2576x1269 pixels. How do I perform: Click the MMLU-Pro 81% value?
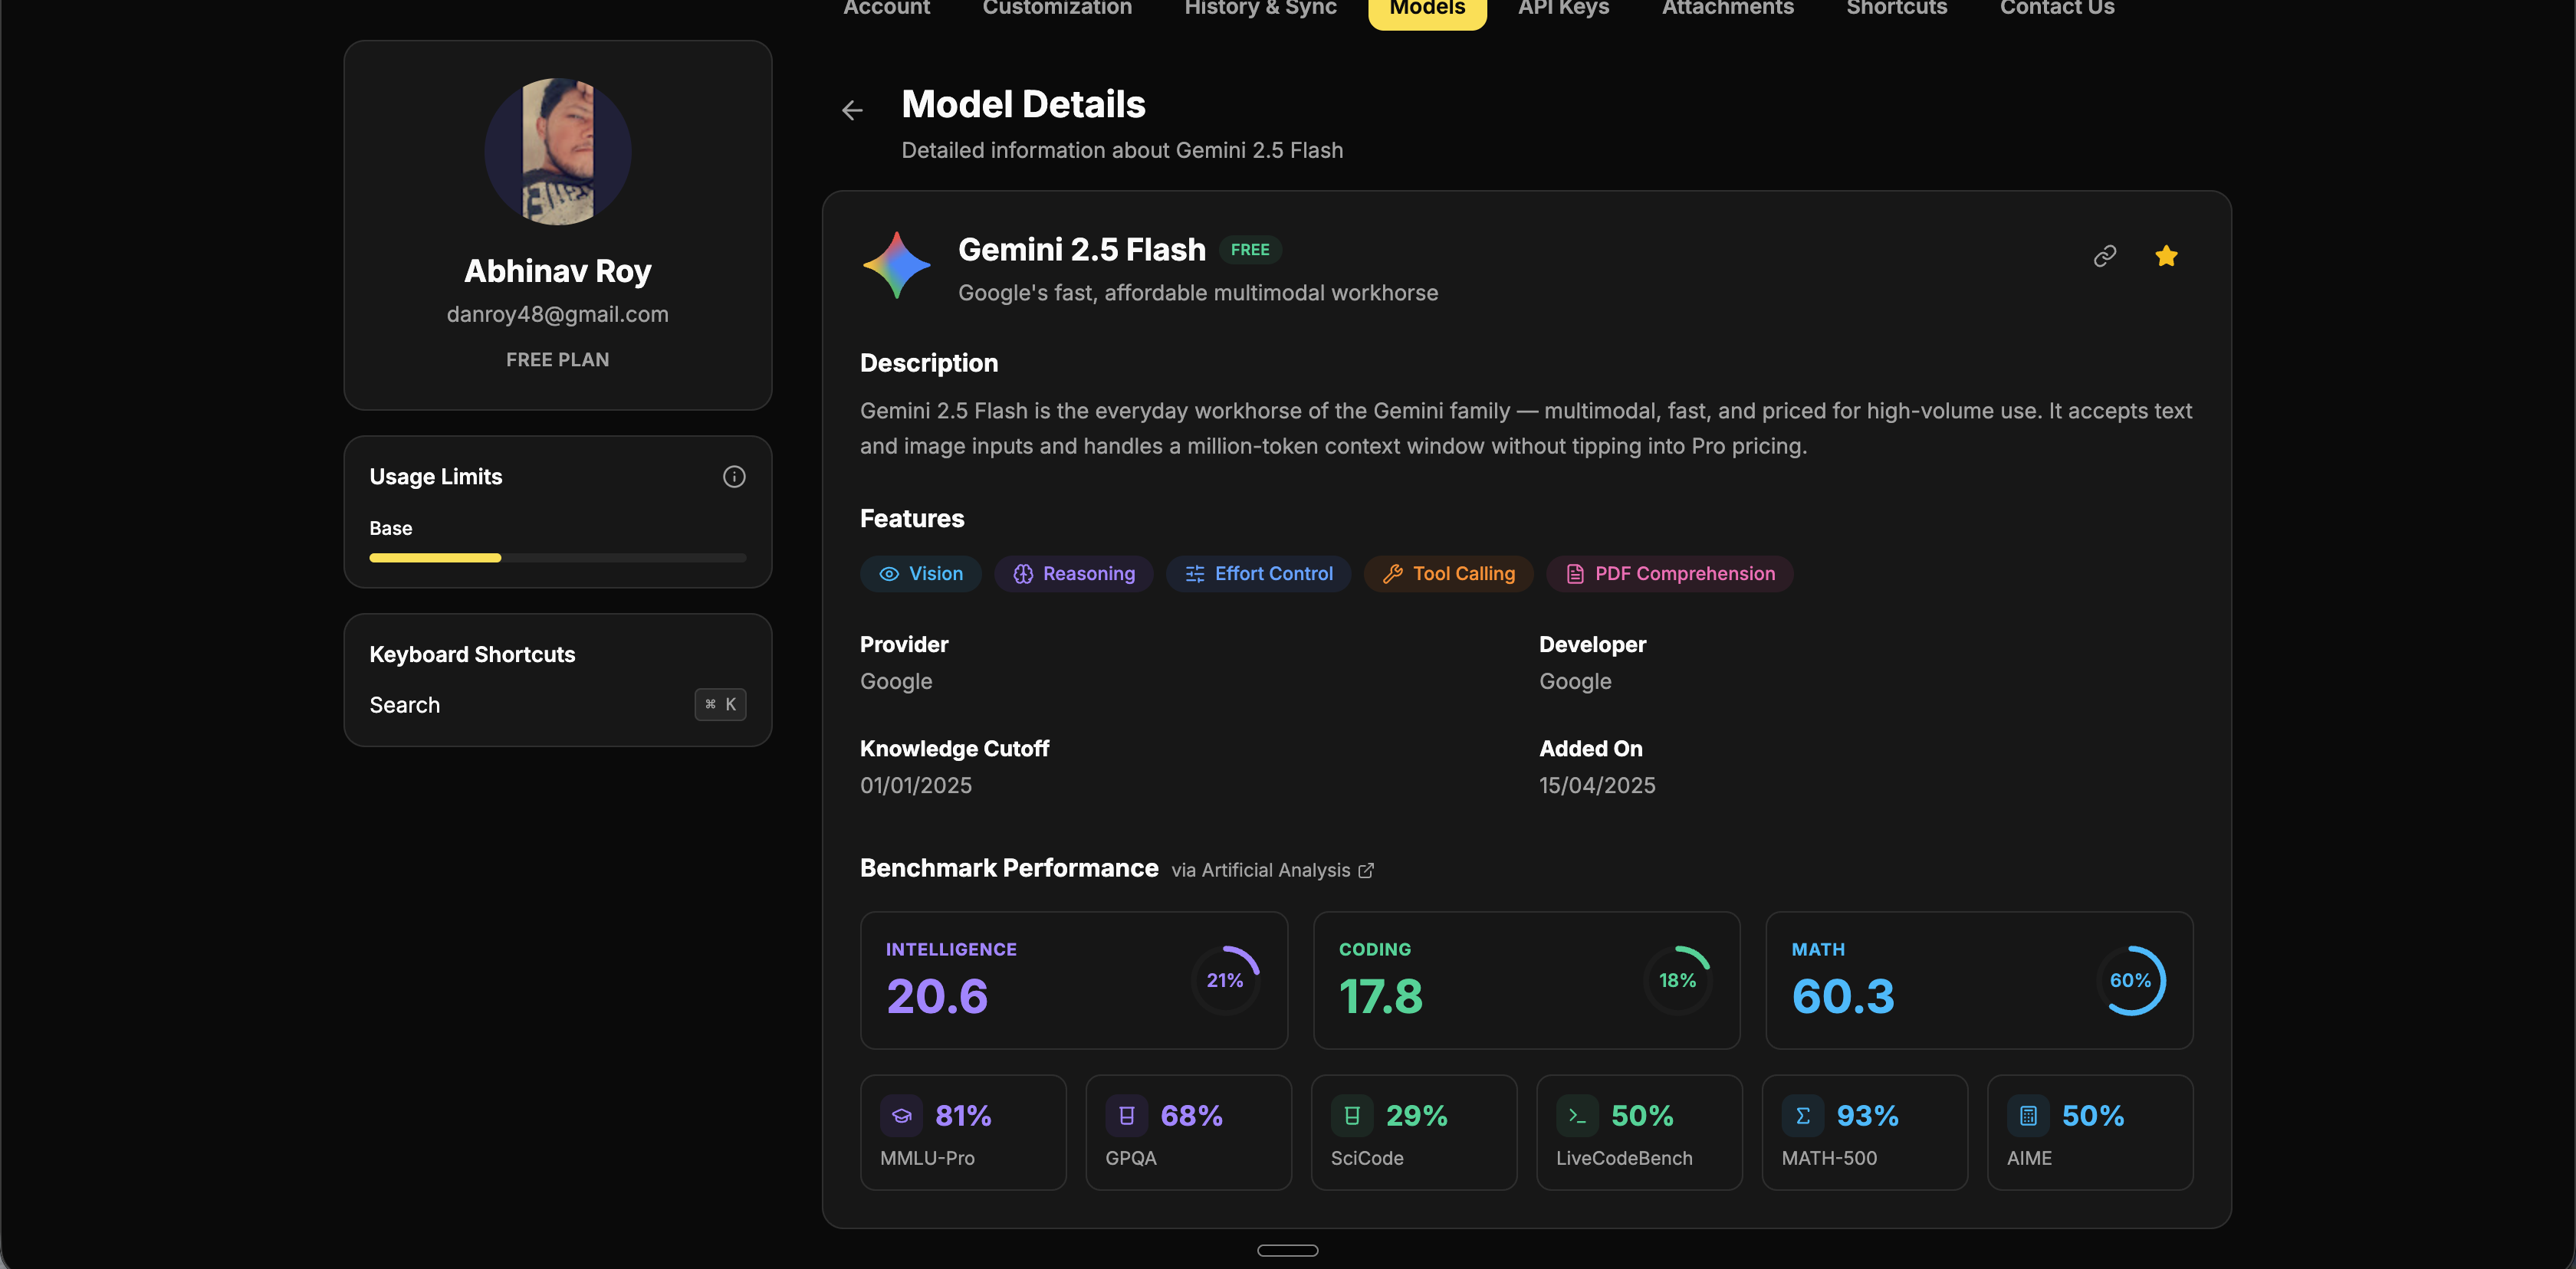963,1115
